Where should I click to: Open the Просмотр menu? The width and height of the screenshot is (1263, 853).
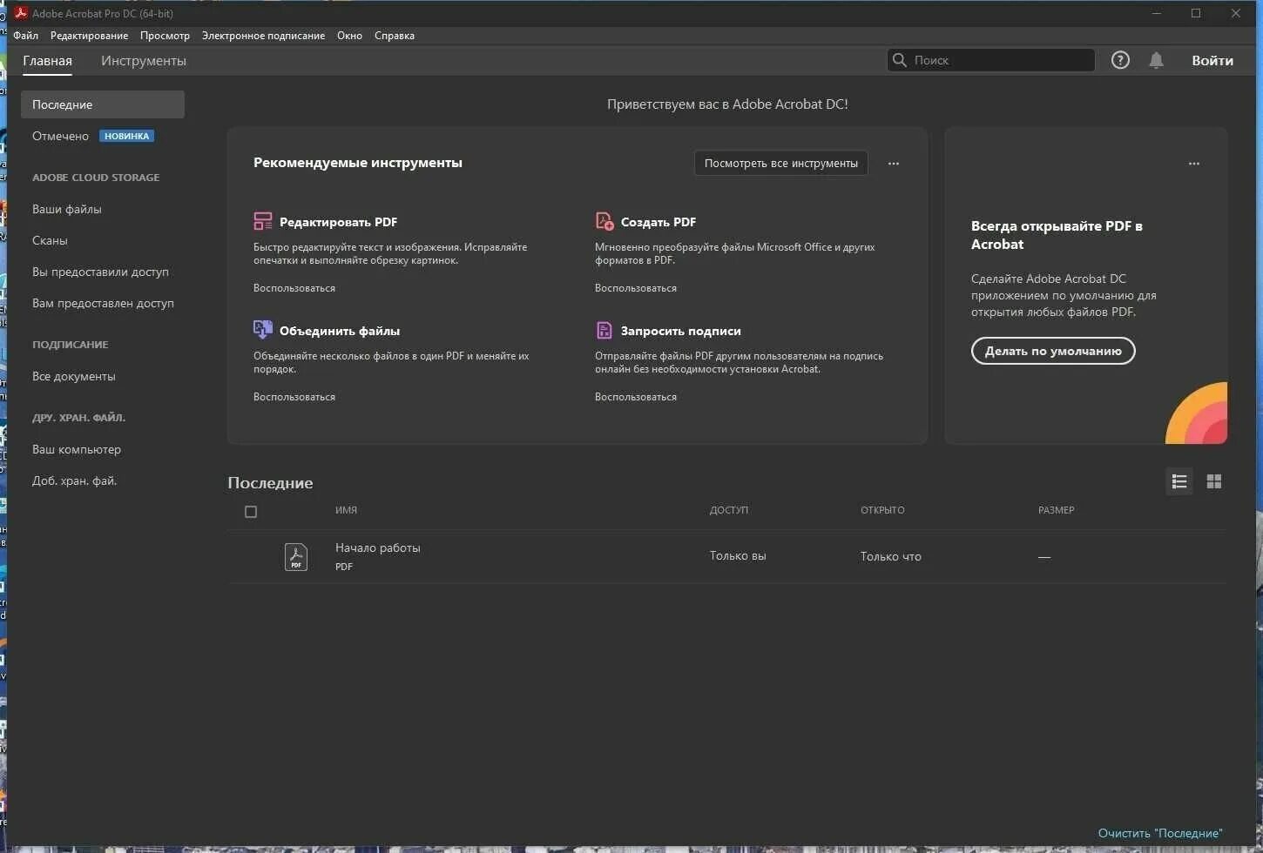tap(165, 36)
